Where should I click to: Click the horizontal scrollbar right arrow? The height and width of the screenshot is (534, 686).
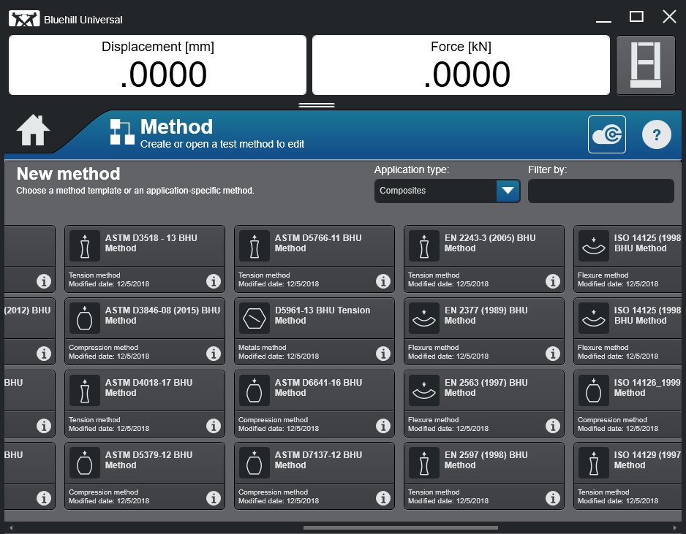pyautogui.click(x=675, y=527)
